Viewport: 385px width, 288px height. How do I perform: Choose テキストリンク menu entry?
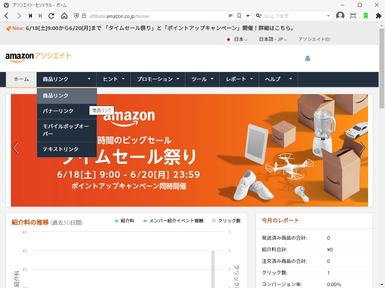[67, 149]
